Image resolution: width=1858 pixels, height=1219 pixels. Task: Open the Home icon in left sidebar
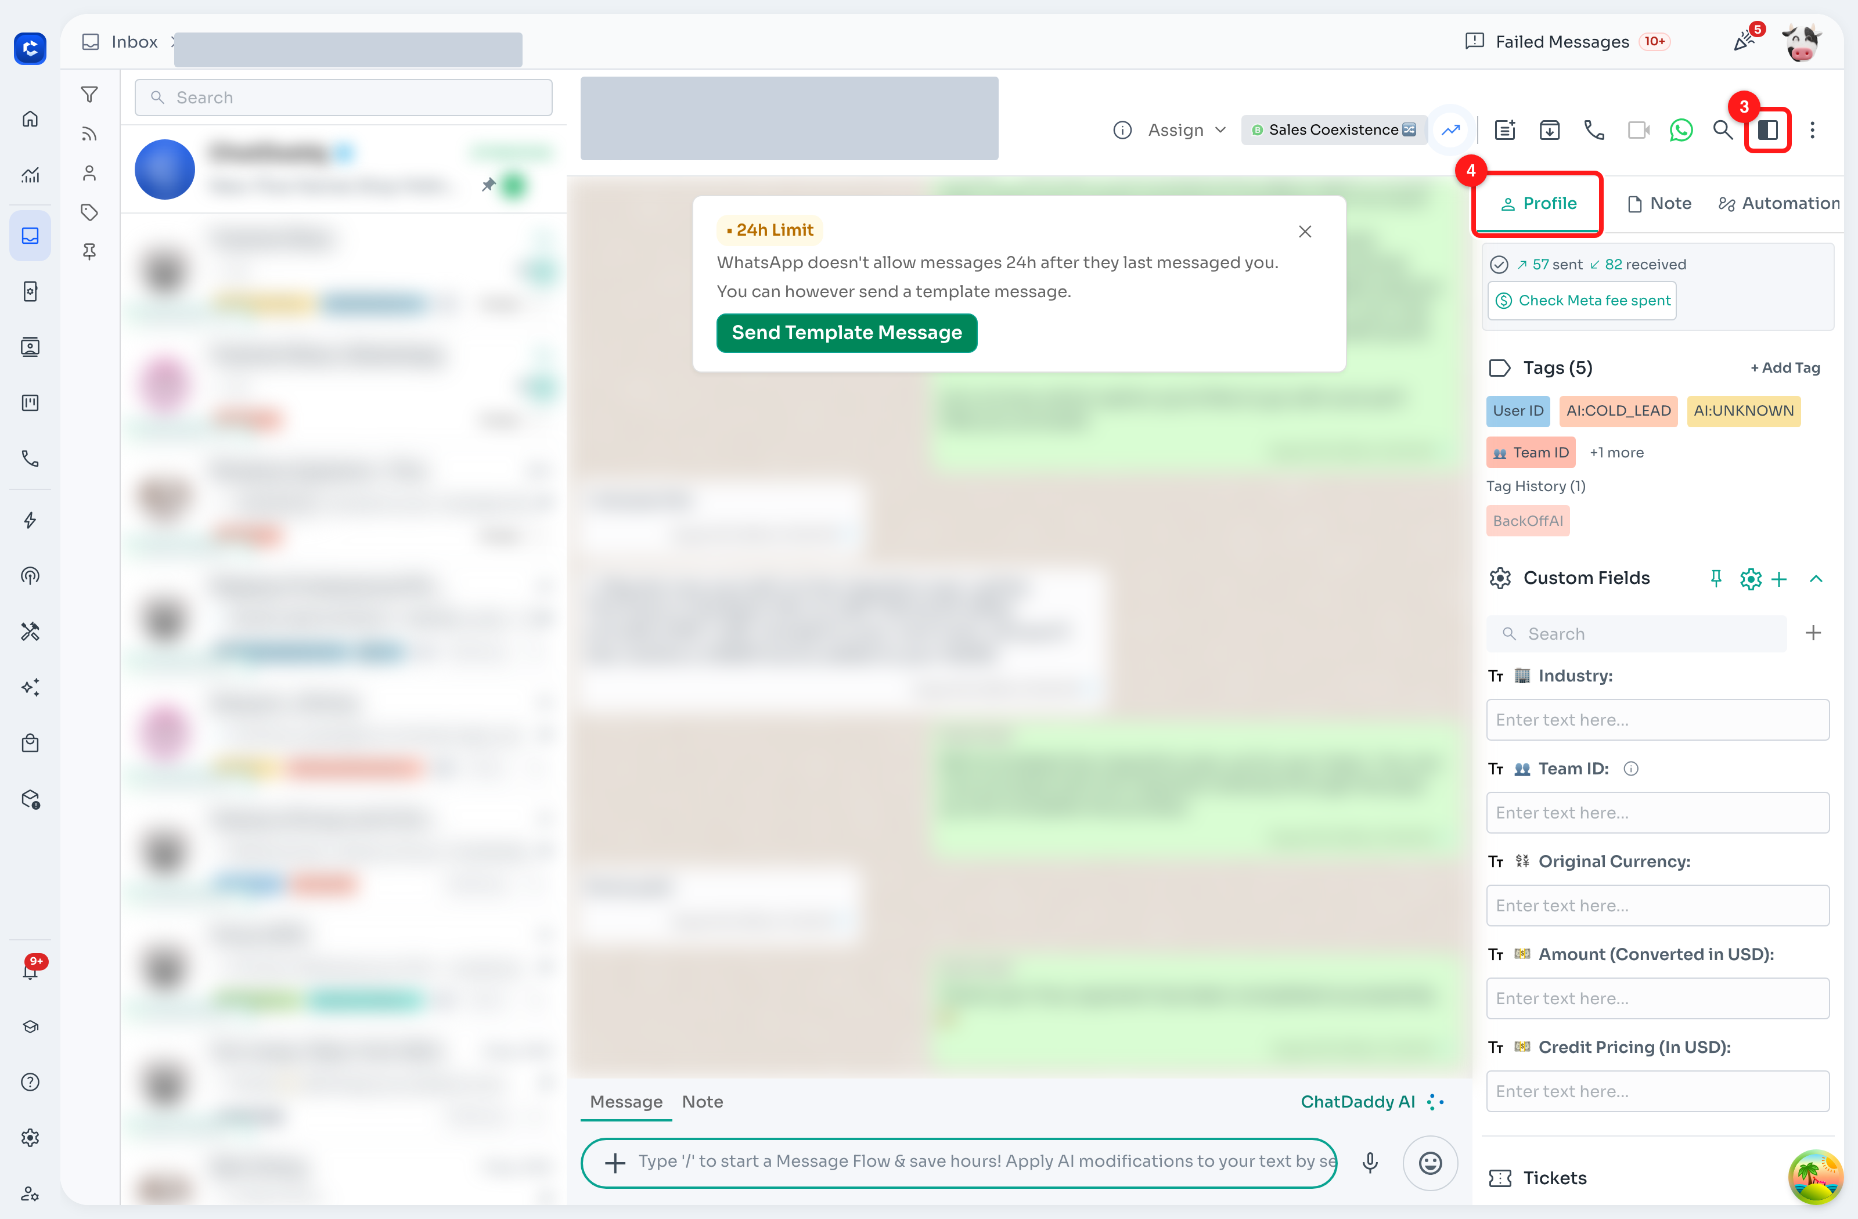click(30, 118)
